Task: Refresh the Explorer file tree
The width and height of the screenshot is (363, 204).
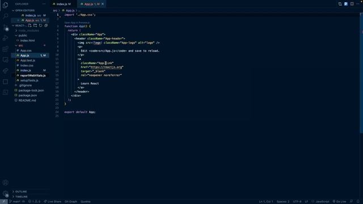Action: click(x=40, y=25)
